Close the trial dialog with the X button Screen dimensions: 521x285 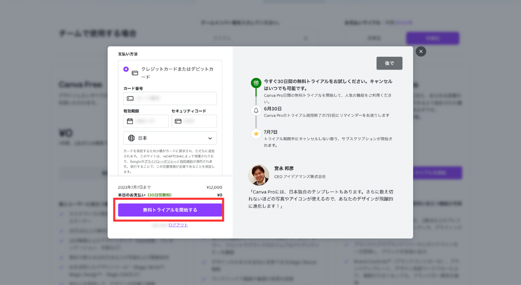coord(421,51)
